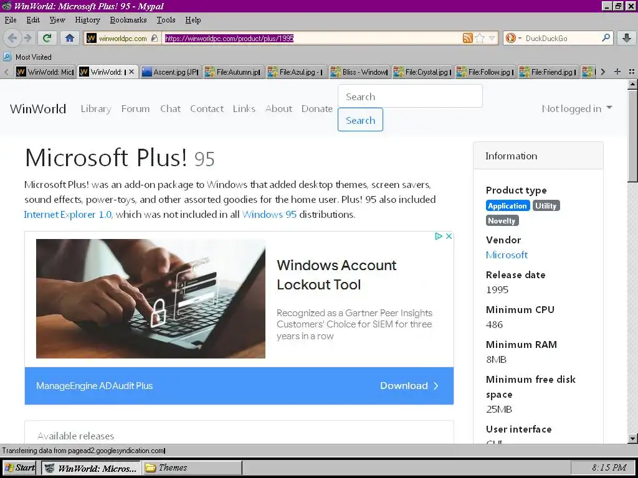This screenshot has width=638, height=478.
Task: Close the ad with X icon
Action: 449,236
